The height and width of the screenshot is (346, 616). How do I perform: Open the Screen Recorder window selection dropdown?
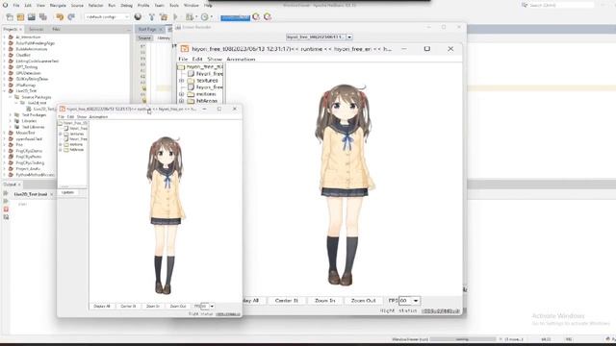(349, 37)
